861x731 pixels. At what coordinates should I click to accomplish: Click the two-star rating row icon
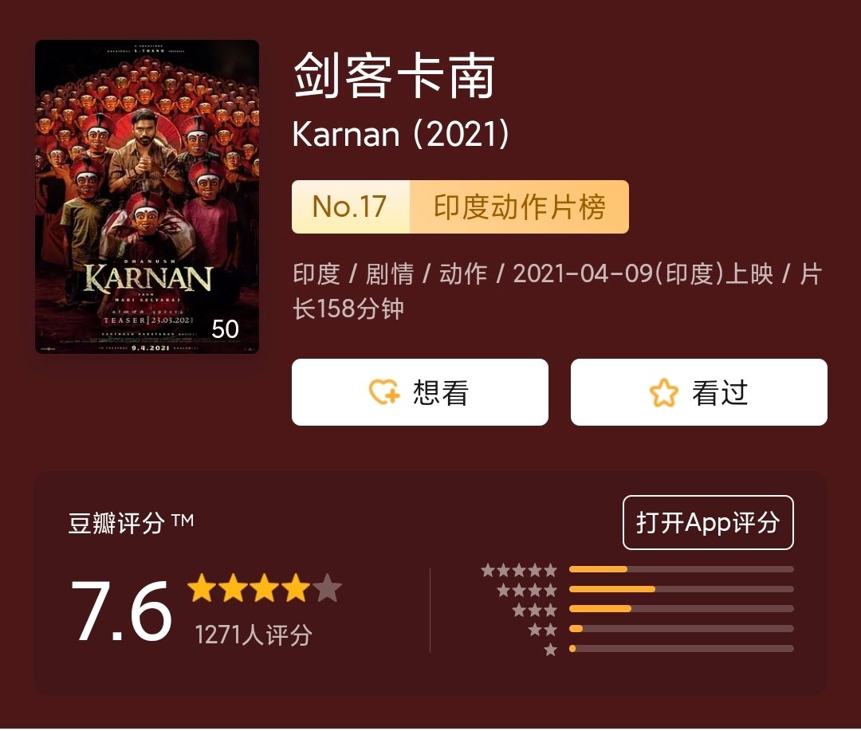(x=543, y=630)
